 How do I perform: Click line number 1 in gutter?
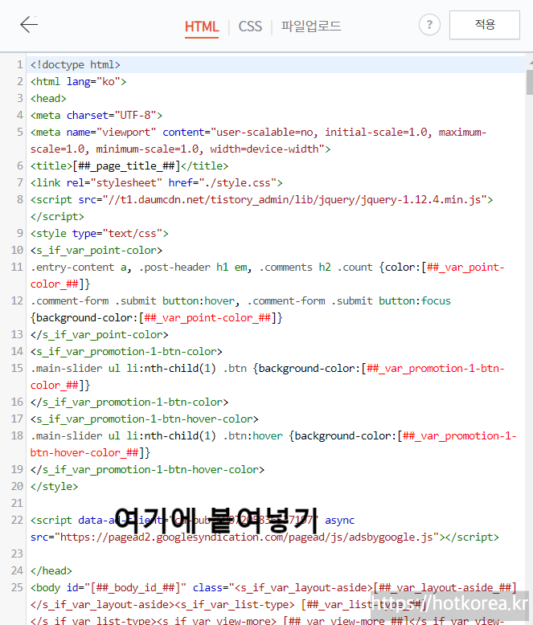[x=19, y=64]
